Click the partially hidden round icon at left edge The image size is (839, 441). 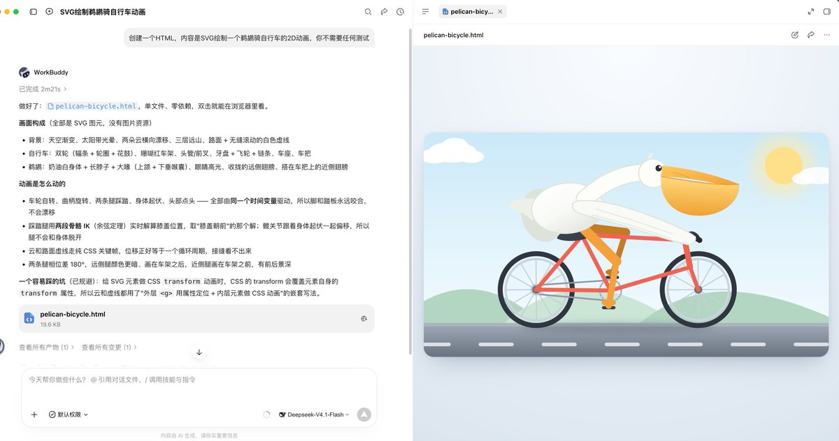click(x=1, y=345)
